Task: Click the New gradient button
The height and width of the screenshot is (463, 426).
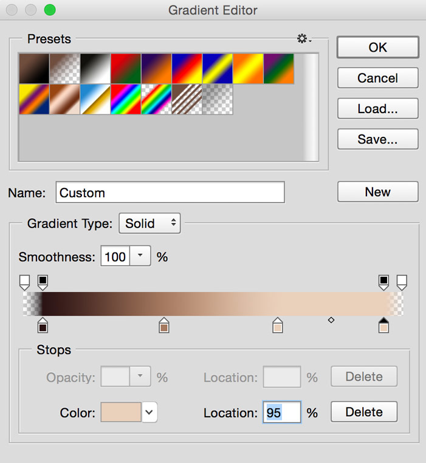Action: (377, 192)
